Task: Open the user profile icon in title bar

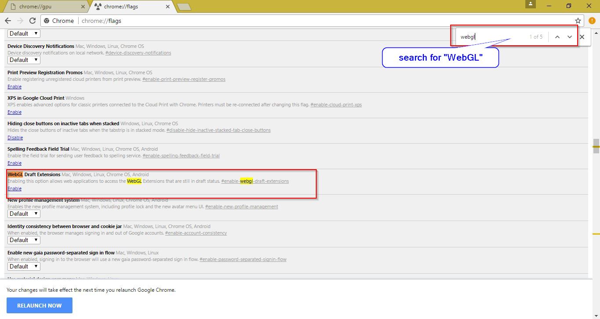Action: 531,4
